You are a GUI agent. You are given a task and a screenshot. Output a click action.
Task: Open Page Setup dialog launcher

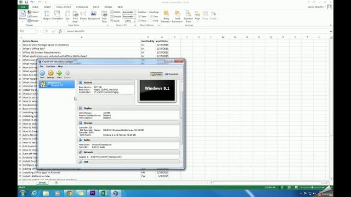click(107, 26)
